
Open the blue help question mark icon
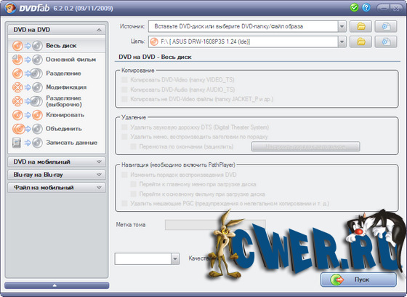[366, 8]
